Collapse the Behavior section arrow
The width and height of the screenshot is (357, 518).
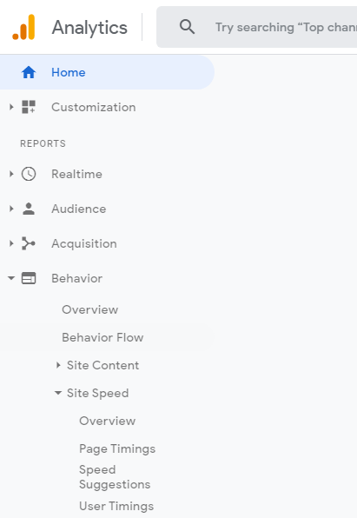click(x=11, y=278)
